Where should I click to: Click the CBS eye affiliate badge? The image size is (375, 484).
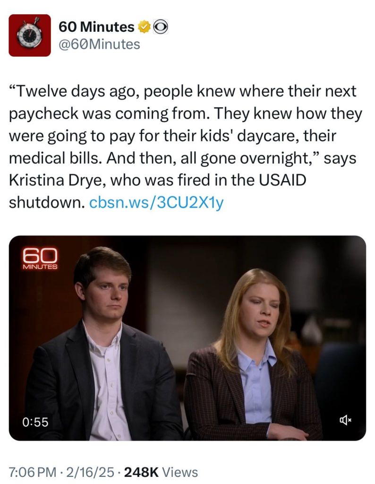click(161, 27)
